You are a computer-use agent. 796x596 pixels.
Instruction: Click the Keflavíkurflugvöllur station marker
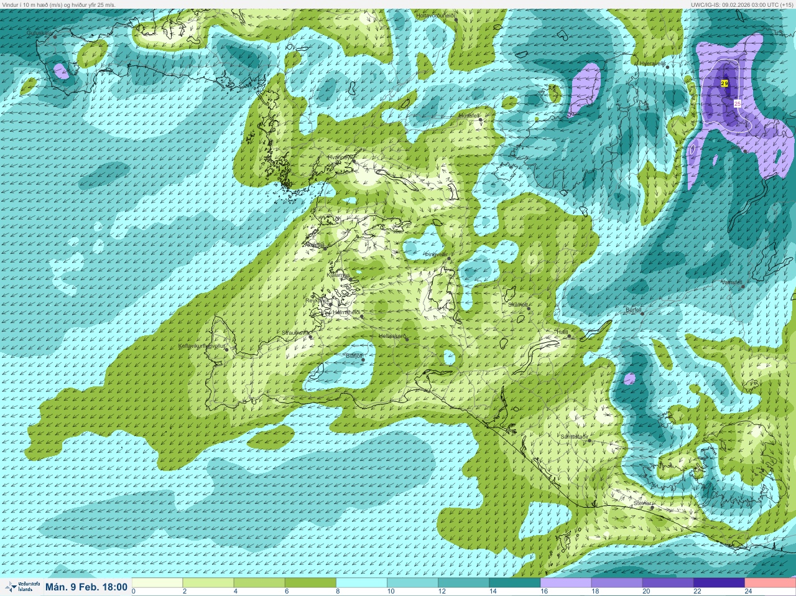pos(227,349)
